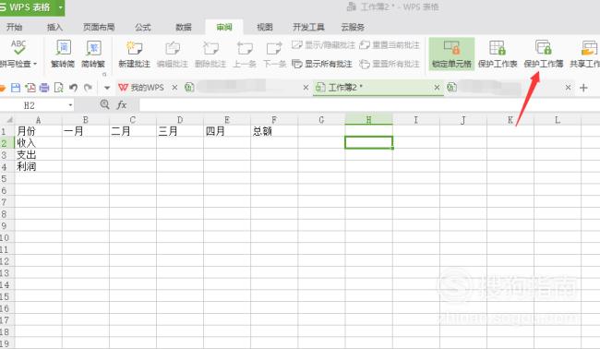Click the save icon in quick toolbar

pyautogui.click(x=16, y=88)
